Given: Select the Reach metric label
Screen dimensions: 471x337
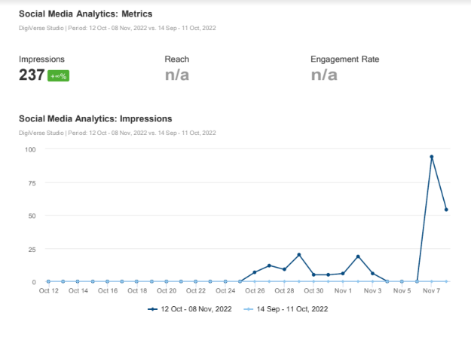Looking at the screenshot, I should (x=176, y=59).
